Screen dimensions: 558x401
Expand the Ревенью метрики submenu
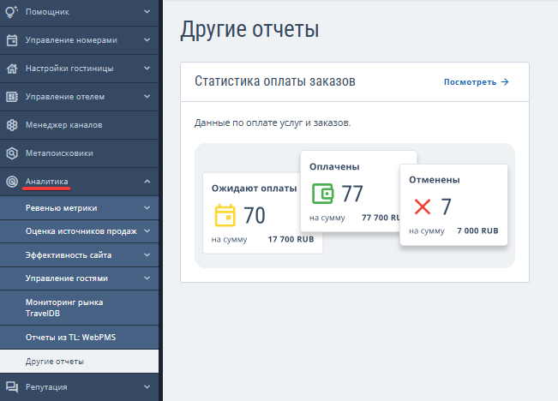147,207
